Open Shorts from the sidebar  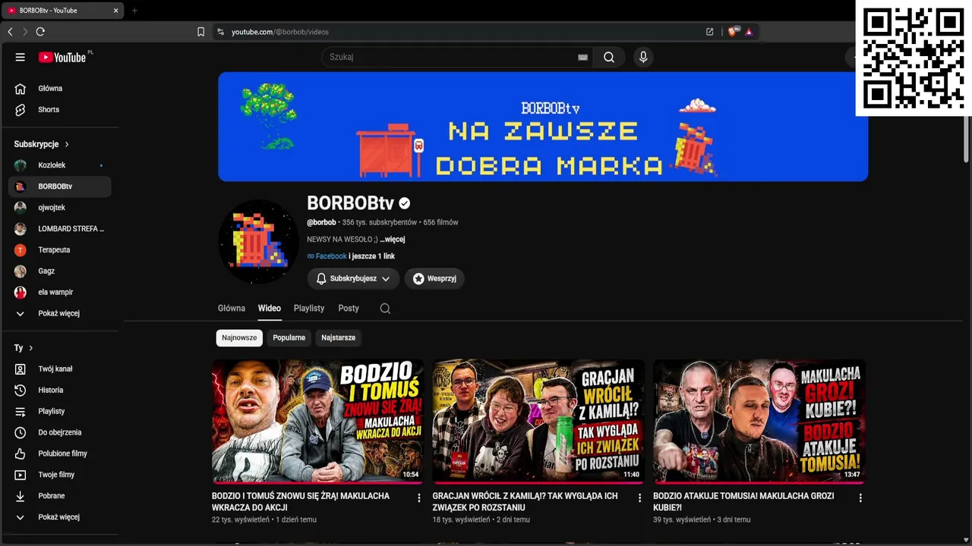(x=49, y=110)
